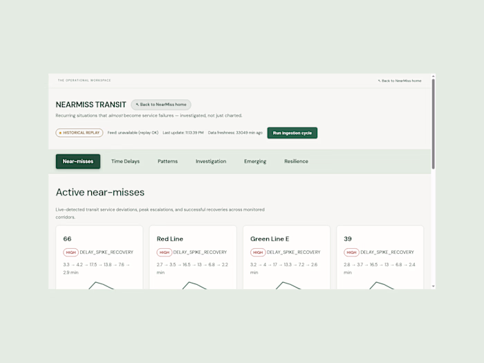Go to the Investigation tab
Screen dimensions: 484x363
pyautogui.click(x=211, y=161)
